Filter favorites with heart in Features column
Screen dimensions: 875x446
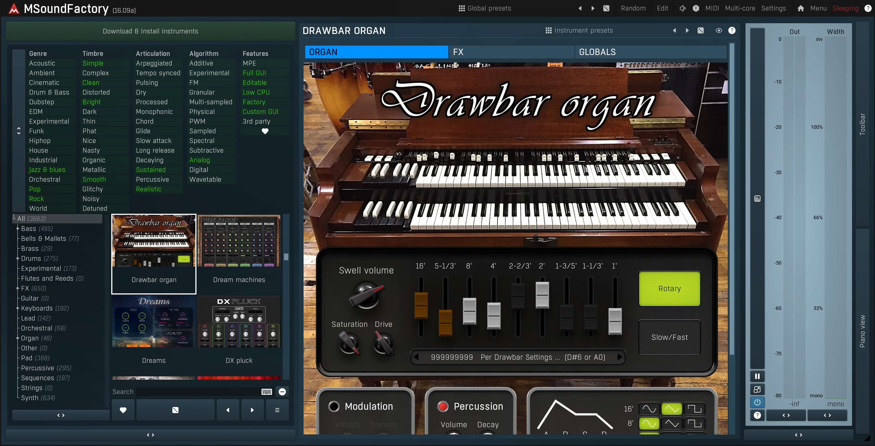click(265, 131)
